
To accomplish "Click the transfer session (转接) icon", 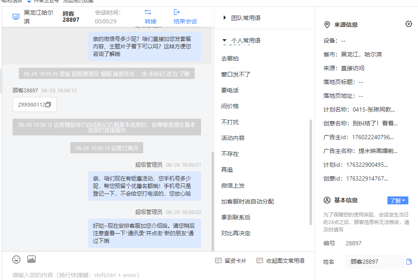I will click(148, 12).
